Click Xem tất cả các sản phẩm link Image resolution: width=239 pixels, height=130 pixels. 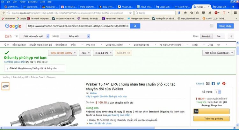pos(15,62)
